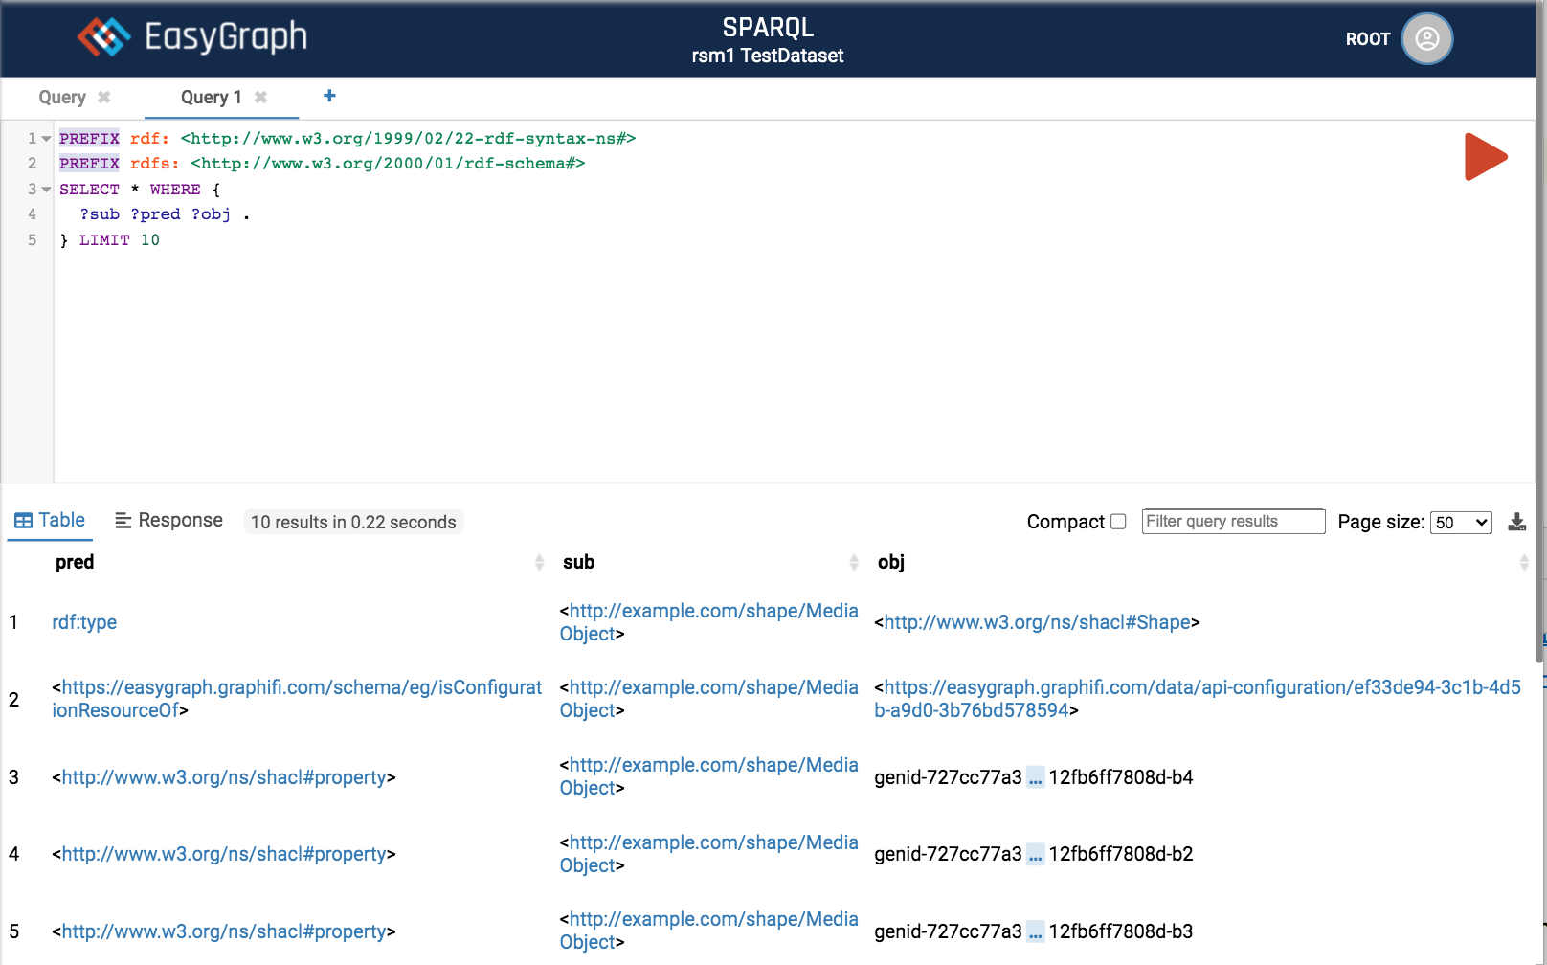Image resolution: width=1547 pixels, height=965 pixels.
Task: Open the shacl#Shape object link
Action: pyautogui.click(x=1037, y=622)
